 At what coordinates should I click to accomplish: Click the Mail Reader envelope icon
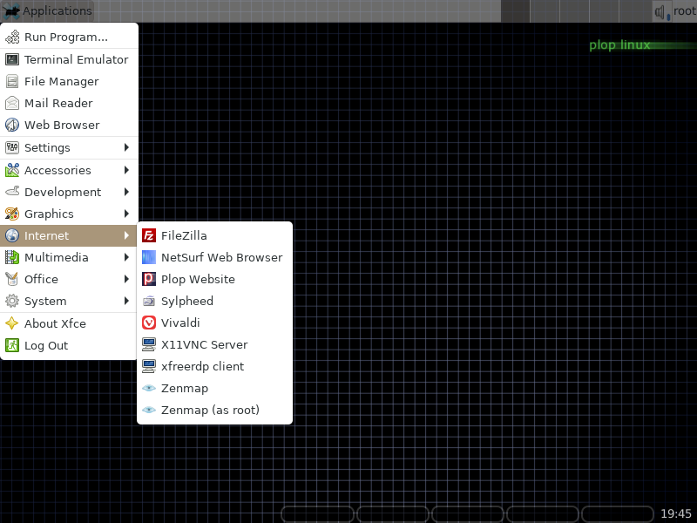click(12, 103)
